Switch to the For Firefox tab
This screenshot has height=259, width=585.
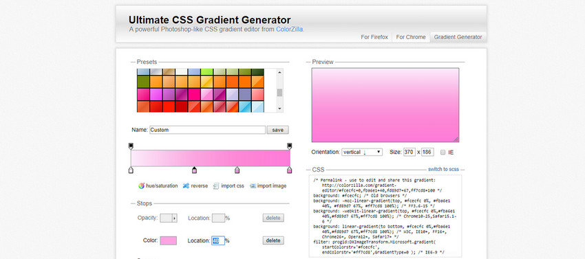tap(374, 37)
